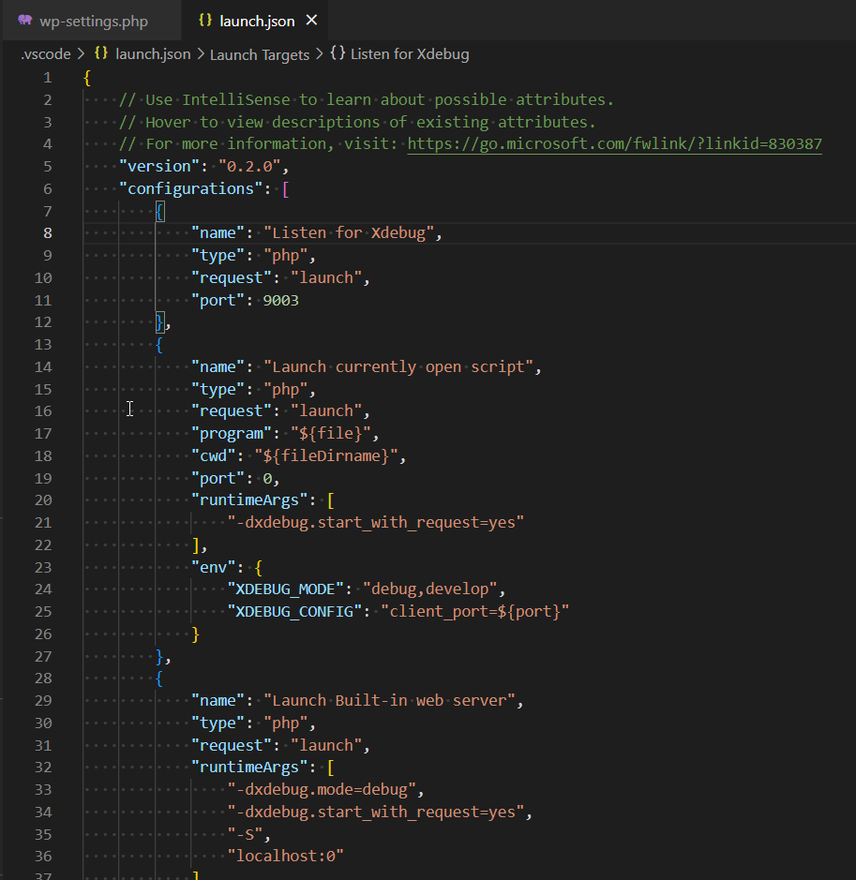Open the go.microsoft.com fwlink URL
This screenshot has height=880, width=856.
(615, 144)
